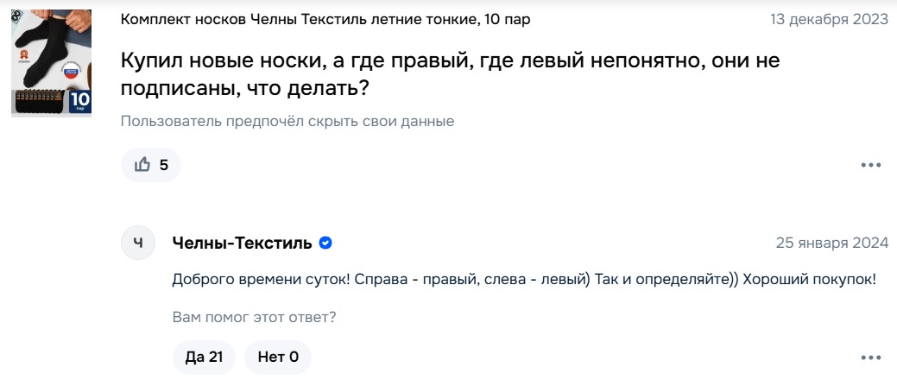Image resolution: width=897 pixels, height=380 pixels.
Task: Click the thumbs-up icon under the question
Action: coord(142,165)
